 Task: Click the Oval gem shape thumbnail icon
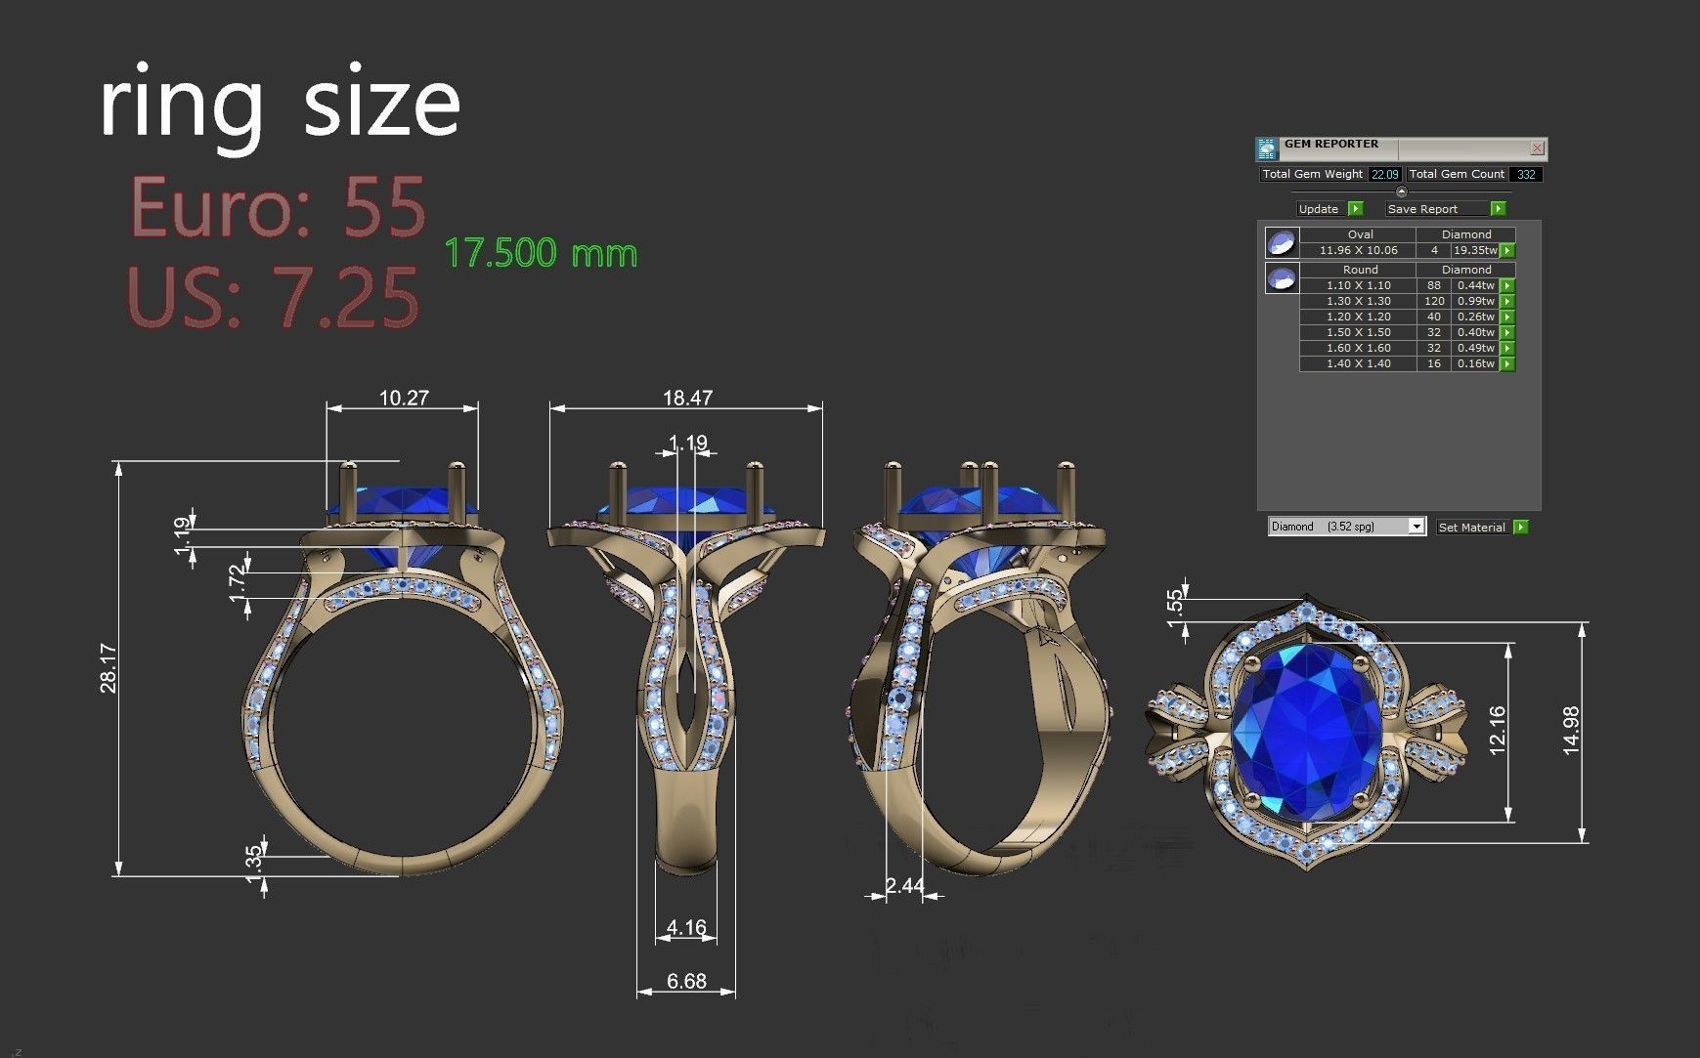pos(1282,242)
